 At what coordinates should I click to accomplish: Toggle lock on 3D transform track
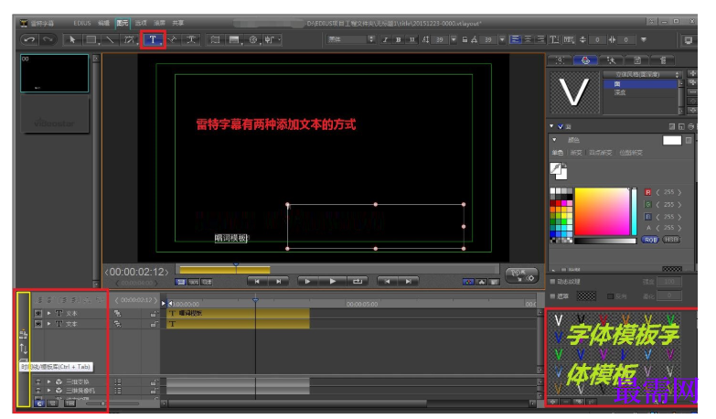click(154, 381)
